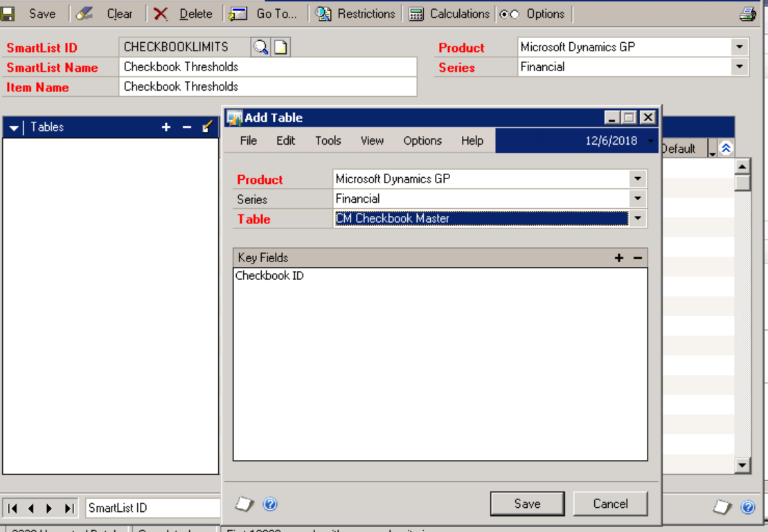Go to the next record with the navigation button

click(49, 508)
